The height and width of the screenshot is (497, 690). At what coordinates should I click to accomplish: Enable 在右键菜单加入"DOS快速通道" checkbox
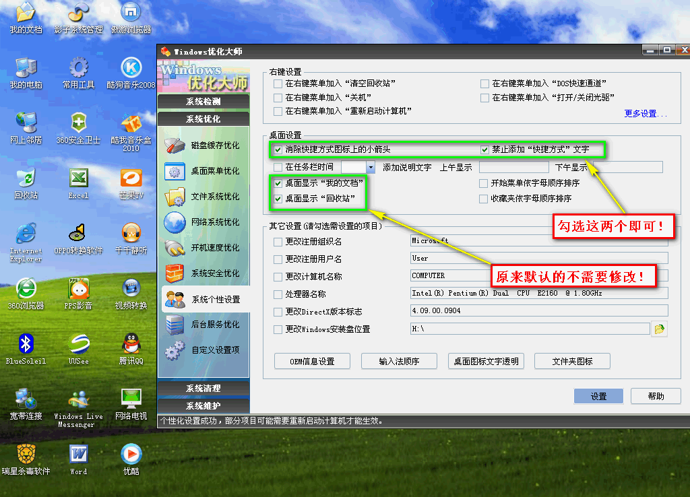pos(484,84)
